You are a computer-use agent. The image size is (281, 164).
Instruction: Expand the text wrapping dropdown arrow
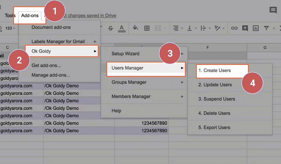(x=210, y=28)
